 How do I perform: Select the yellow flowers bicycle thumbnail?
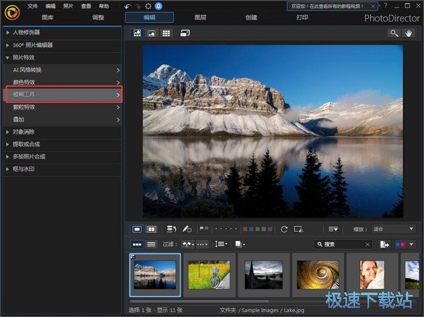pos(209,275)
